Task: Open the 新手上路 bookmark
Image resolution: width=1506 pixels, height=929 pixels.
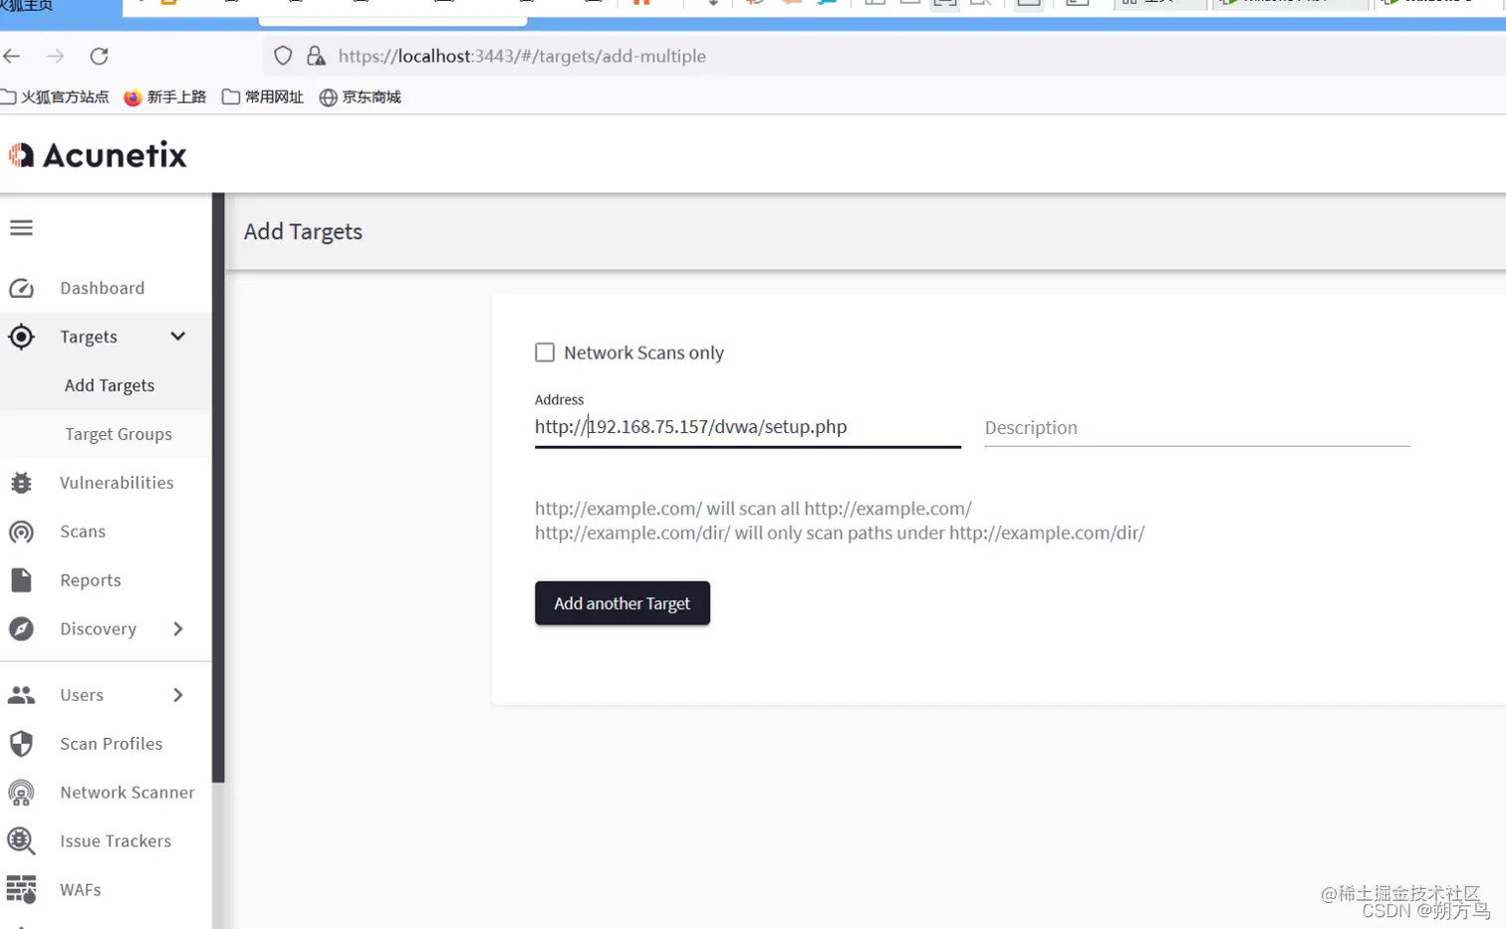Action: click(165, 97)
